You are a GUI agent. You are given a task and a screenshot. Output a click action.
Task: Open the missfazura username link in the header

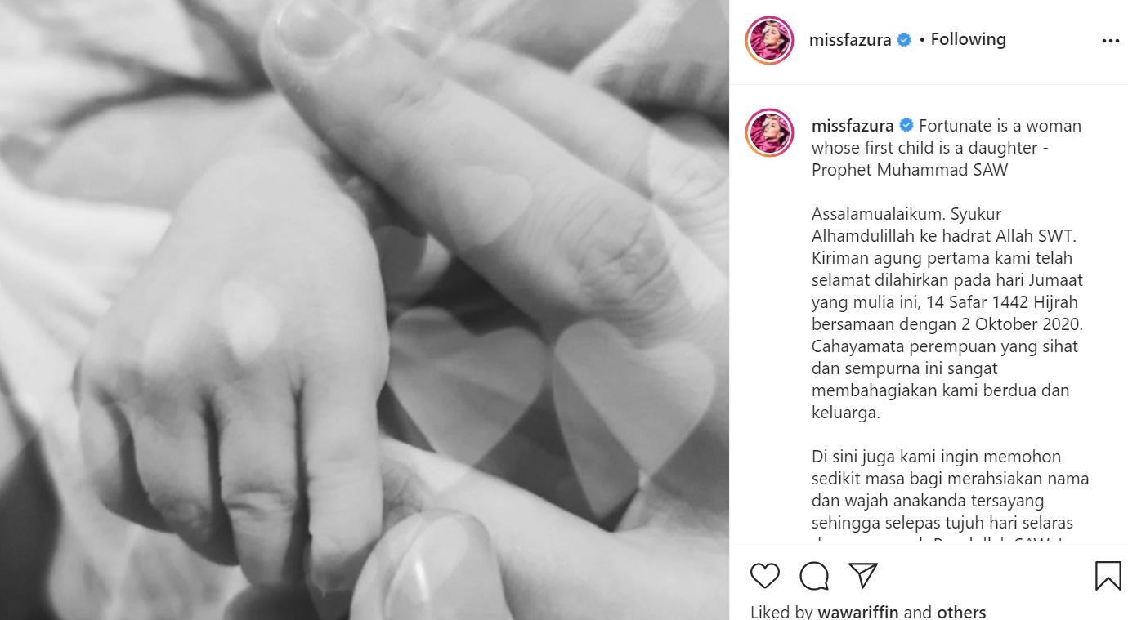850,40
